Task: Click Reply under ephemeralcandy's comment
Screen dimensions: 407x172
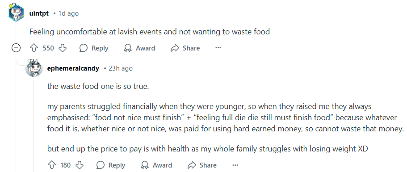Action: click(111, 165)
